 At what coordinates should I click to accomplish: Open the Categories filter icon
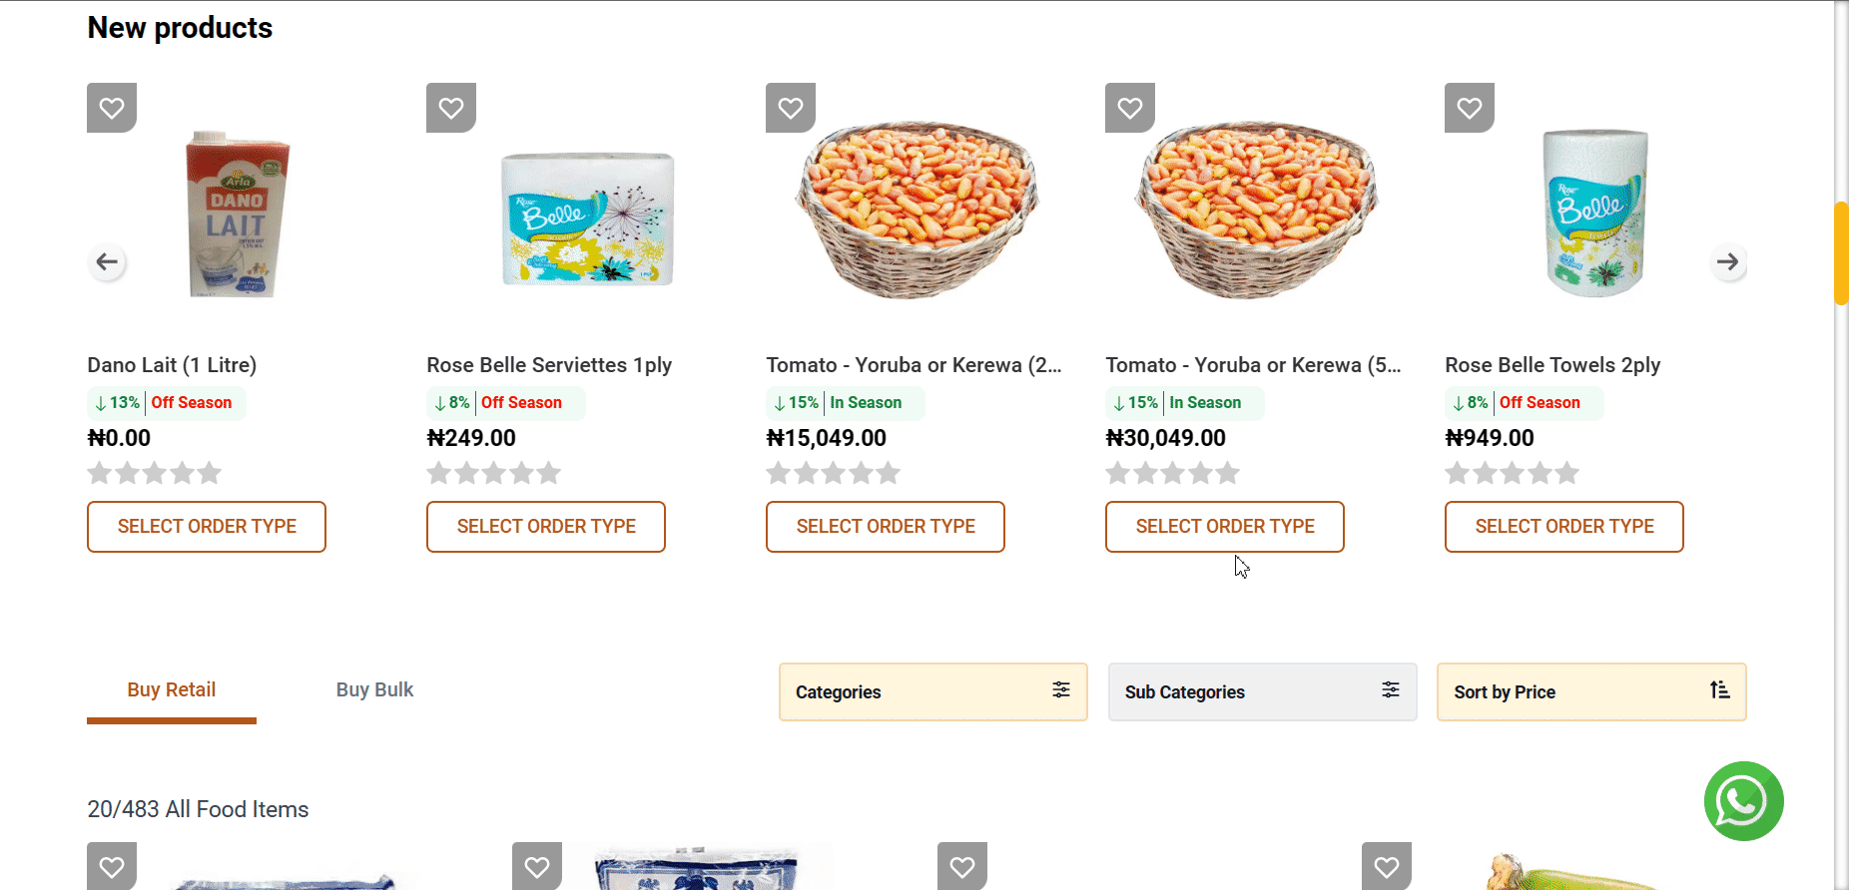(1060, 689)
